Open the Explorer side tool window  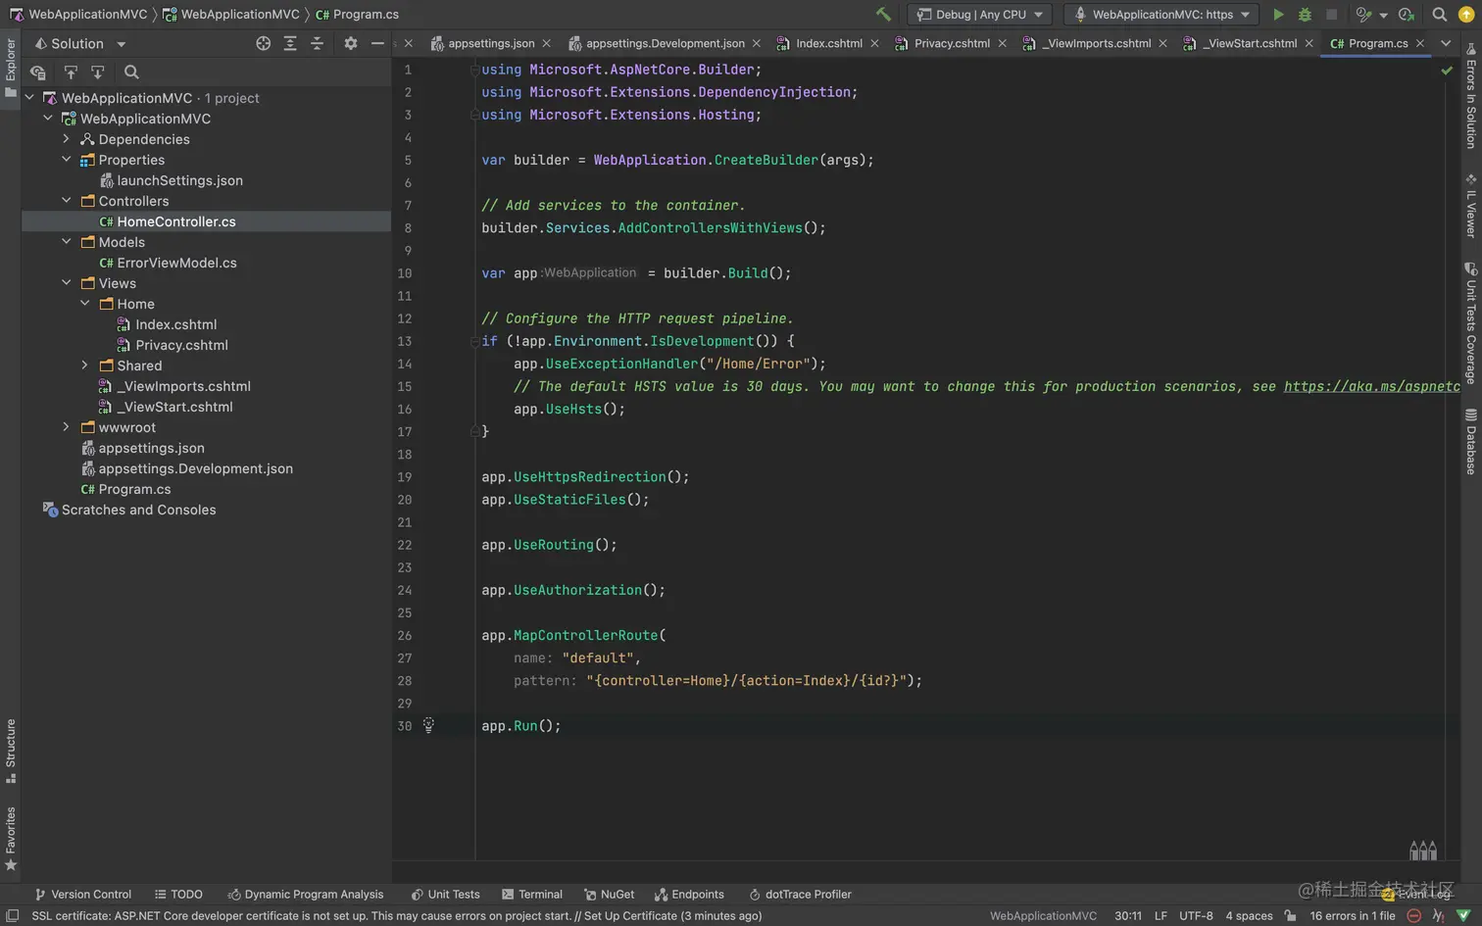[x=10, y=68]
